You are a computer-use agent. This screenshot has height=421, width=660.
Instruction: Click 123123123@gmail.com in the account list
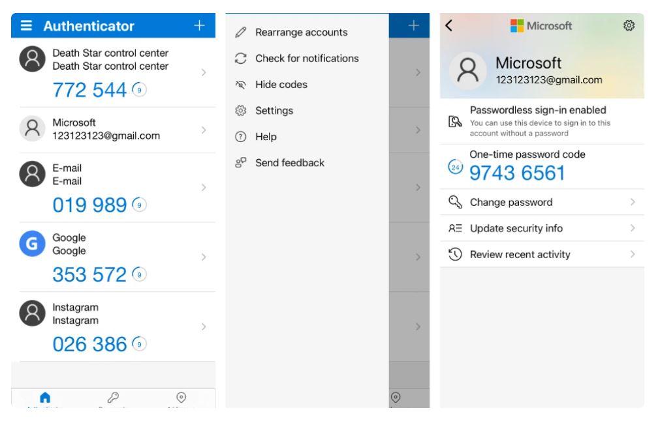pyautogui.click(x=106, y=136)
